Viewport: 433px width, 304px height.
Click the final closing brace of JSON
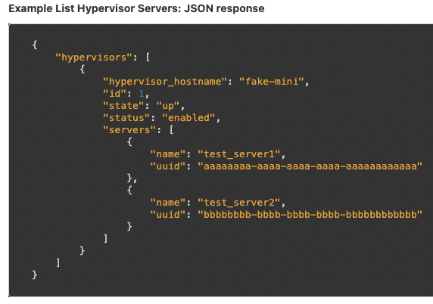pyautogui.click(x=35, y=275)
